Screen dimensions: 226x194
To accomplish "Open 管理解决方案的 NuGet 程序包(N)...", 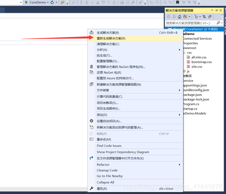I will [135, 67].
